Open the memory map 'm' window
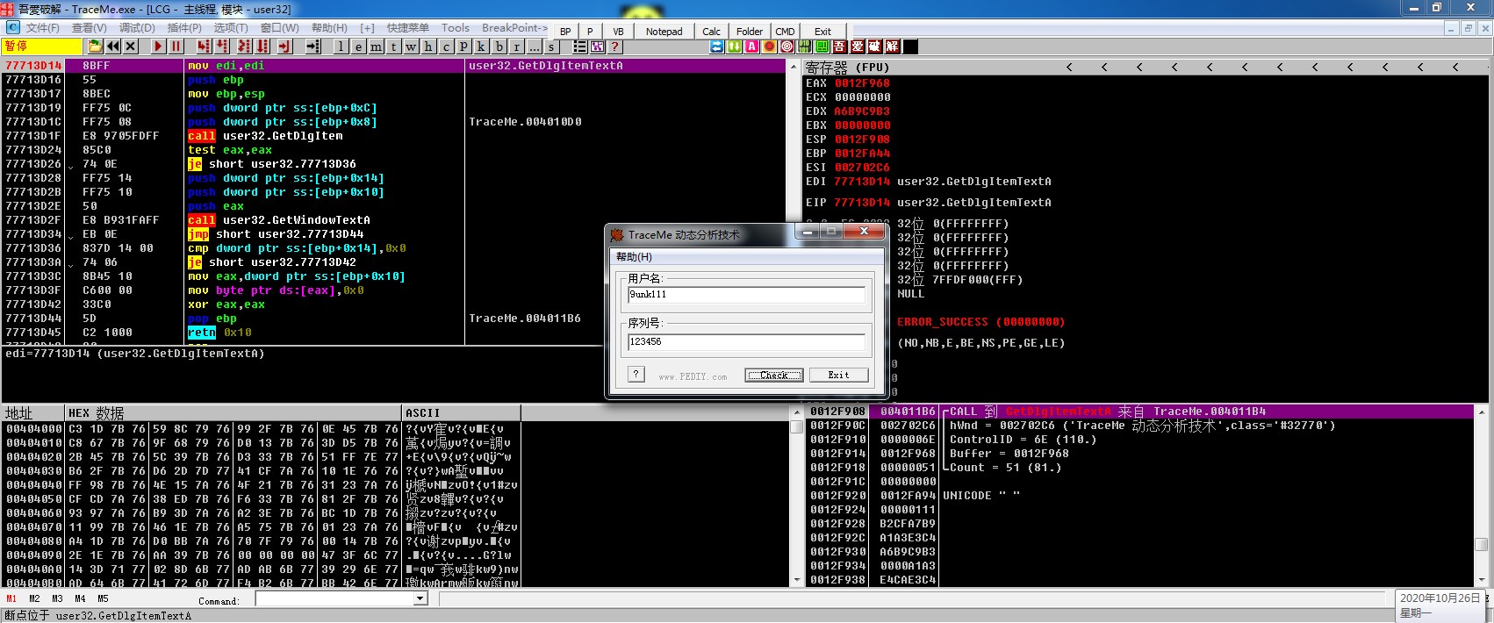The height and width of the screenshot is (623, 1494). point(376,47)
